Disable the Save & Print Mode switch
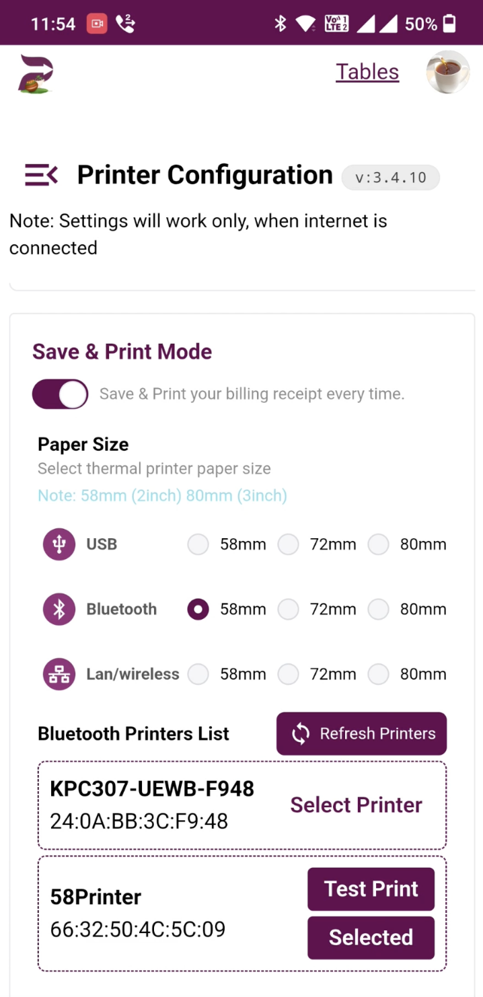This screenshot has width=483, height=997. point(60,394)
